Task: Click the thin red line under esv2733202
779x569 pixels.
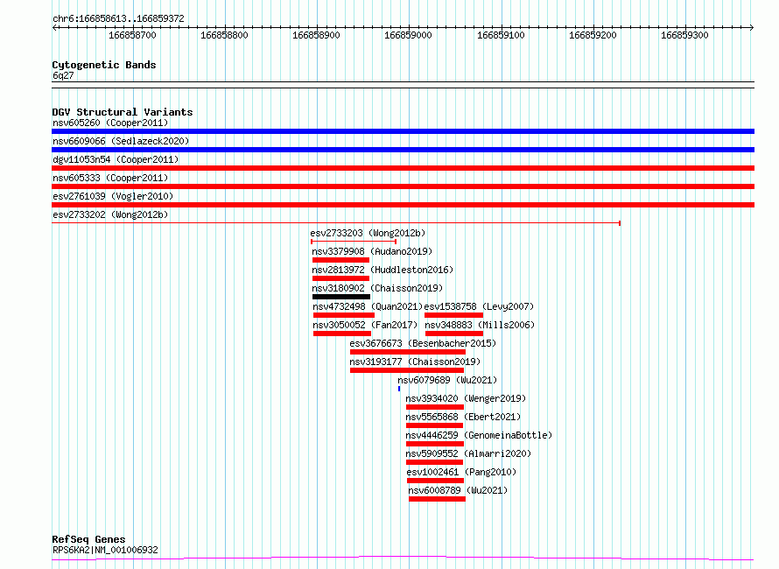Action: pos(336,223)
